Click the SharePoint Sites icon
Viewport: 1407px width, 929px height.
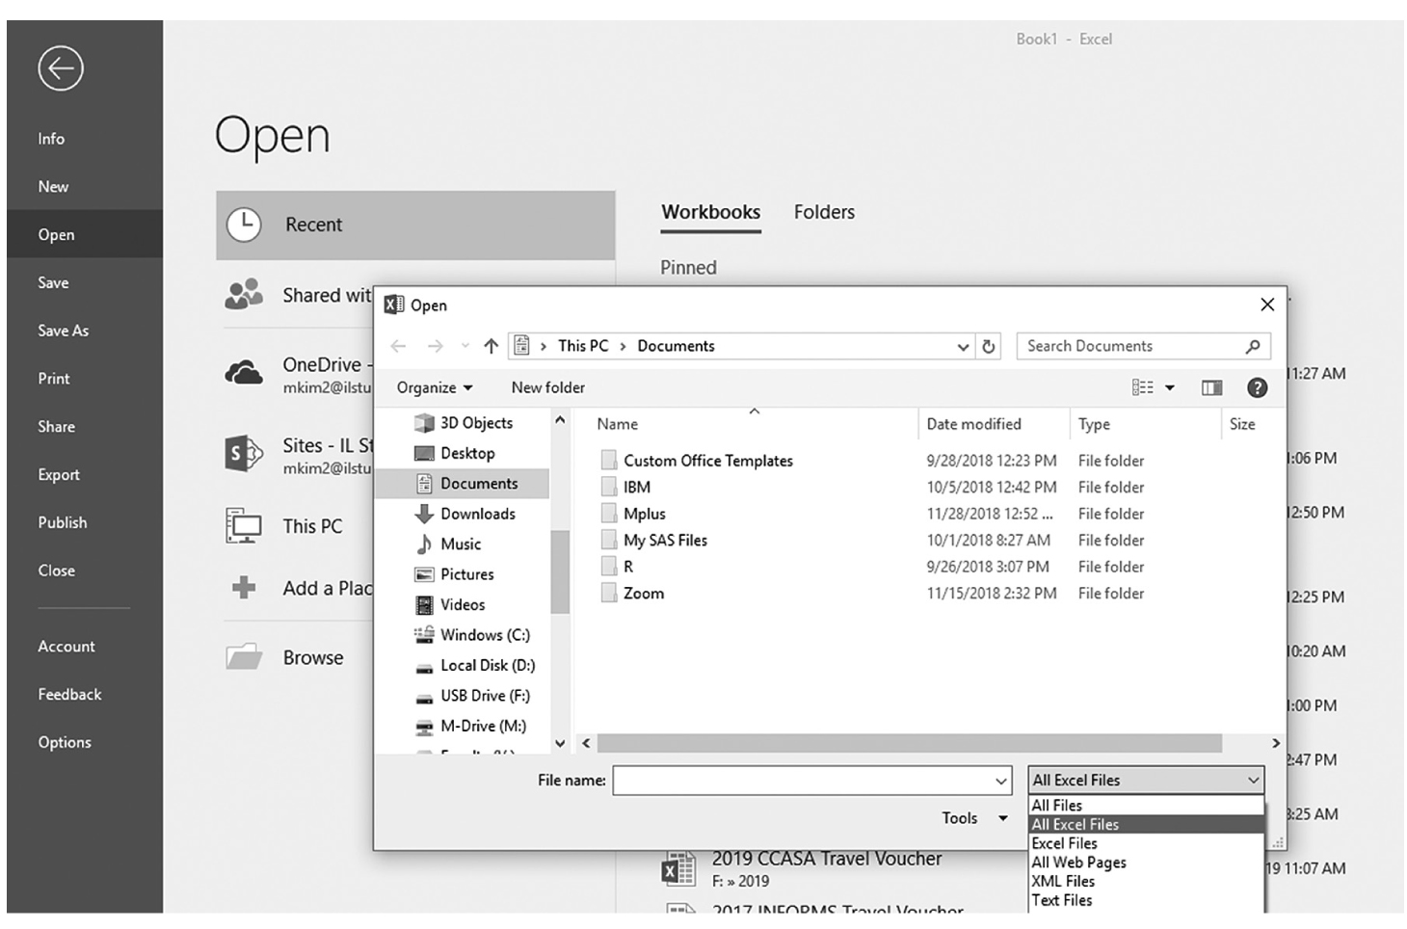point(244,453)
